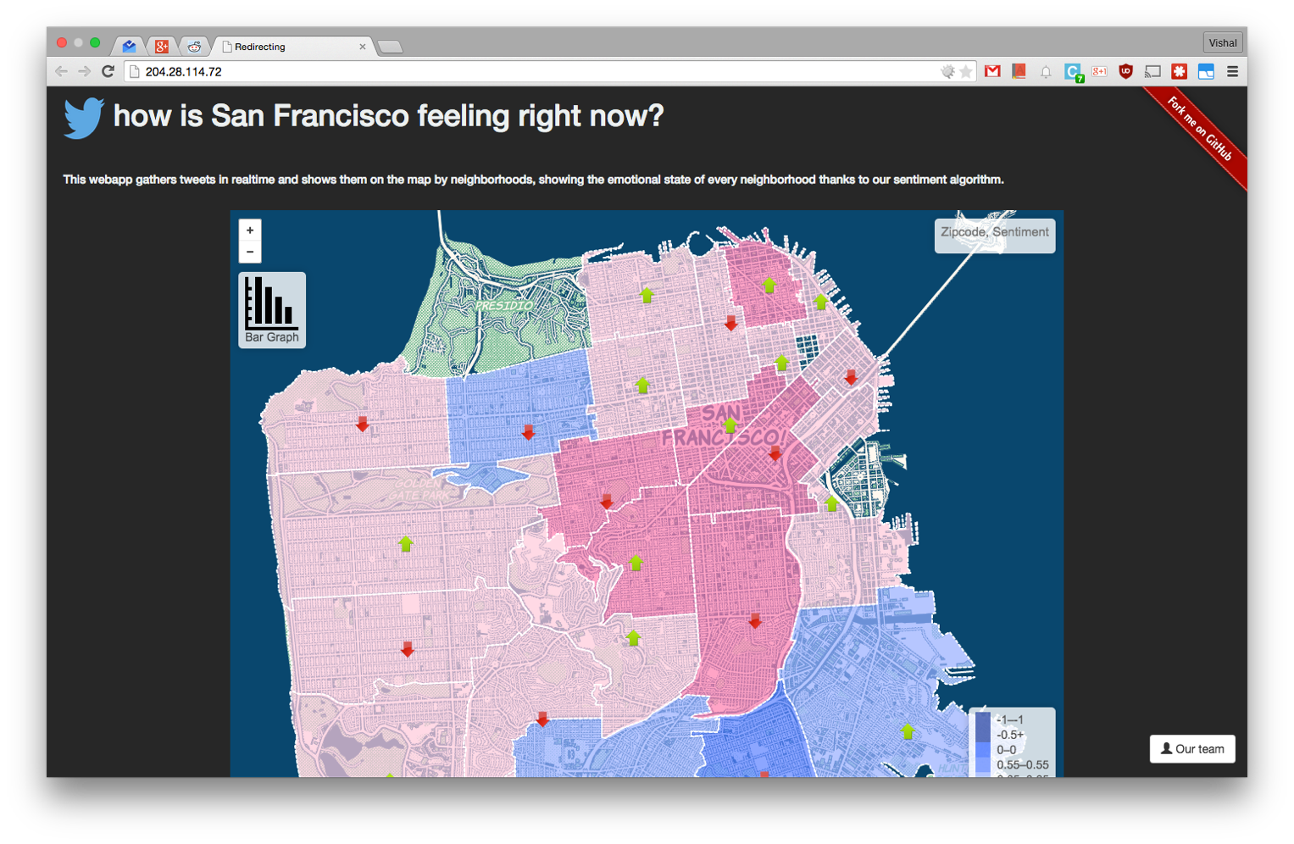Switch to the blue inbox tab
1294x844 pixels.
click(x=129, y=47)
